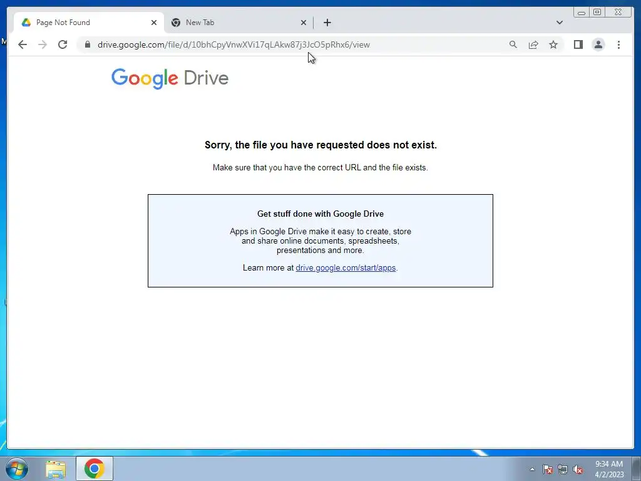The image size is (641, 481).
Task: Click the Show desktop strip
Action: click(x=637, y=468)
